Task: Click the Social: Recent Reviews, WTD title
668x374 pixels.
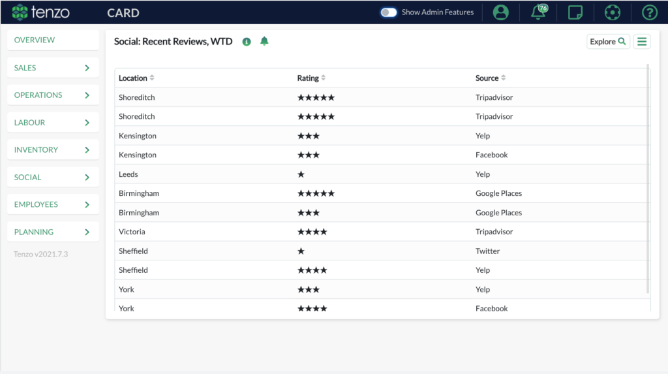Action: click(173, 41)
